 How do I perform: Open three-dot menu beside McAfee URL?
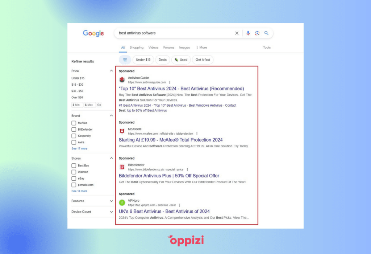(x=197, y=134)
